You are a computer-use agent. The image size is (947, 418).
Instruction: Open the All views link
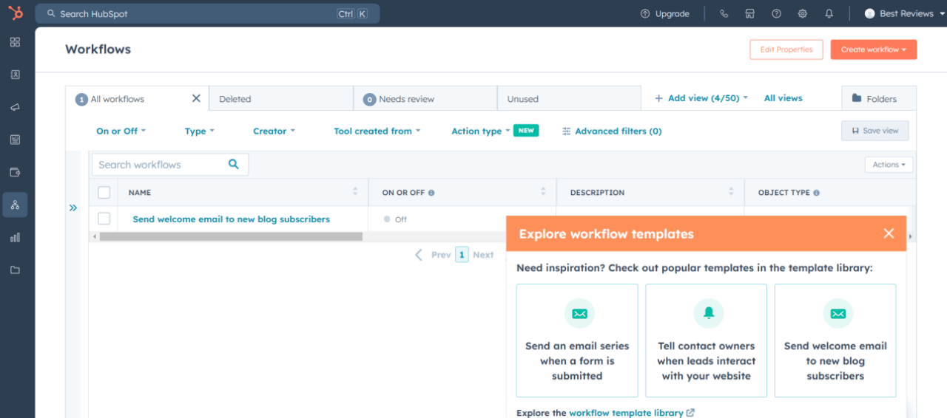point(783,98)
